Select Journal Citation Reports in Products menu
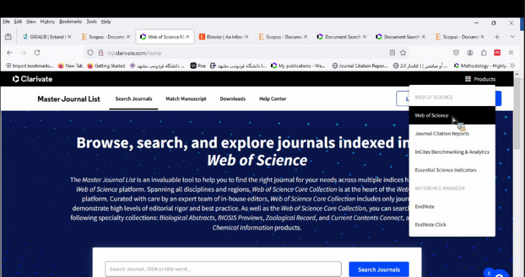525x277 pixels. 452,134
